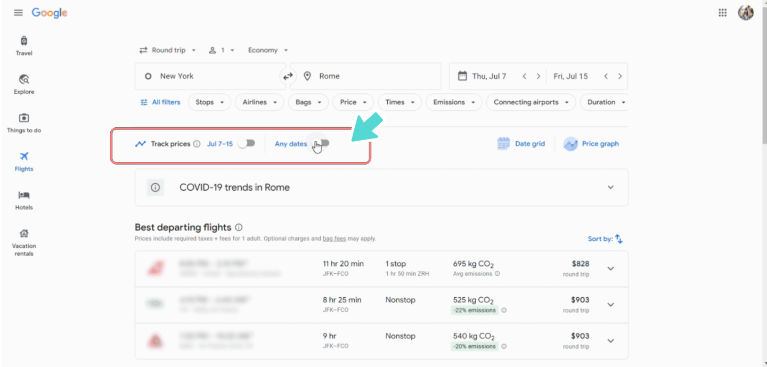Open the Google apps grid icon
767x367 pixels.
click(x=722, y=12)
